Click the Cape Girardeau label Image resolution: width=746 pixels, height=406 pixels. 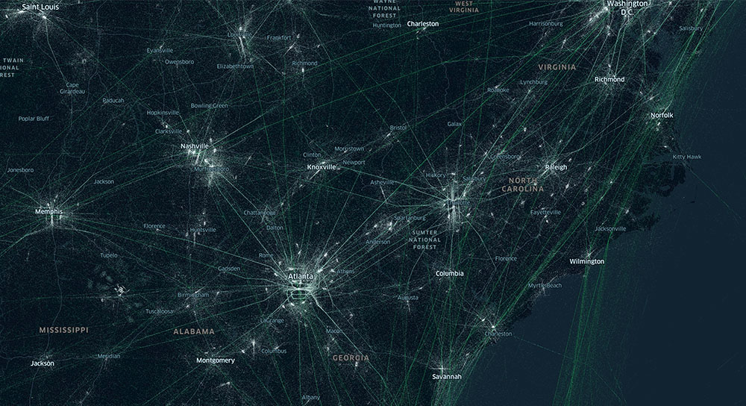(72, 88)
